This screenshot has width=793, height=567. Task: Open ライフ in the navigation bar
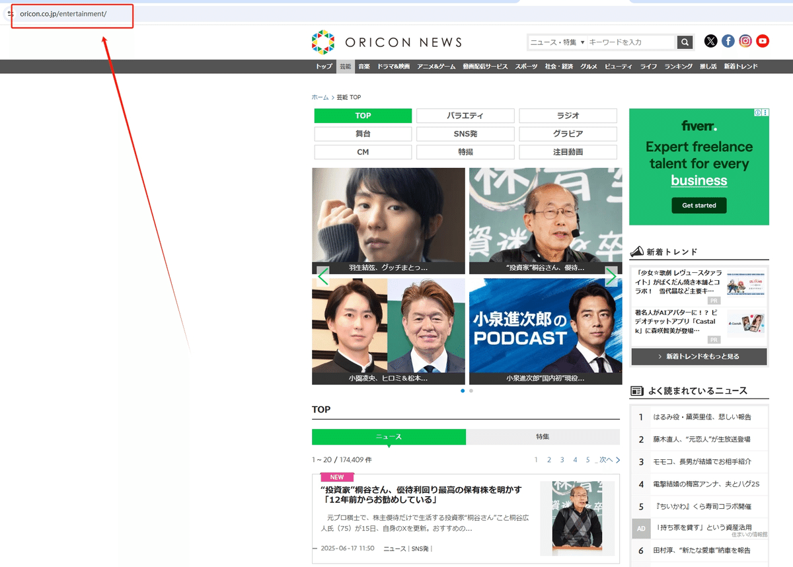click(649, 67)
